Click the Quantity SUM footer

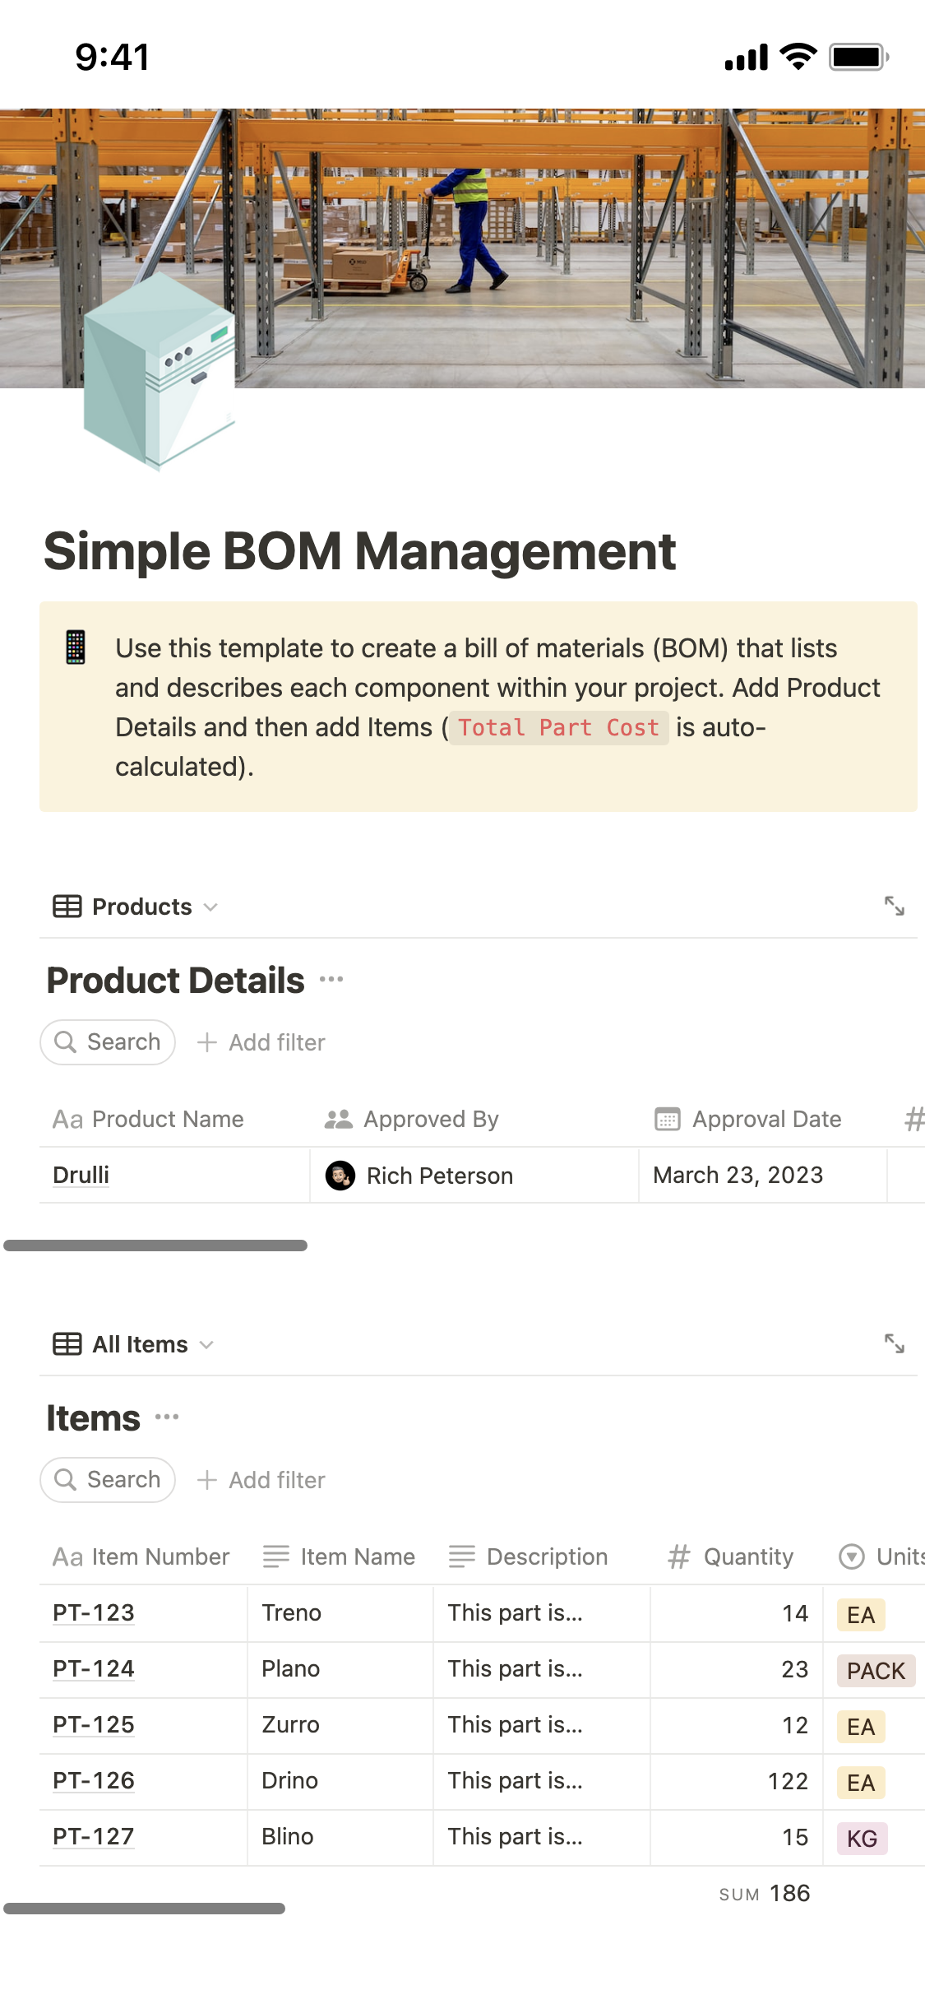765,1894
